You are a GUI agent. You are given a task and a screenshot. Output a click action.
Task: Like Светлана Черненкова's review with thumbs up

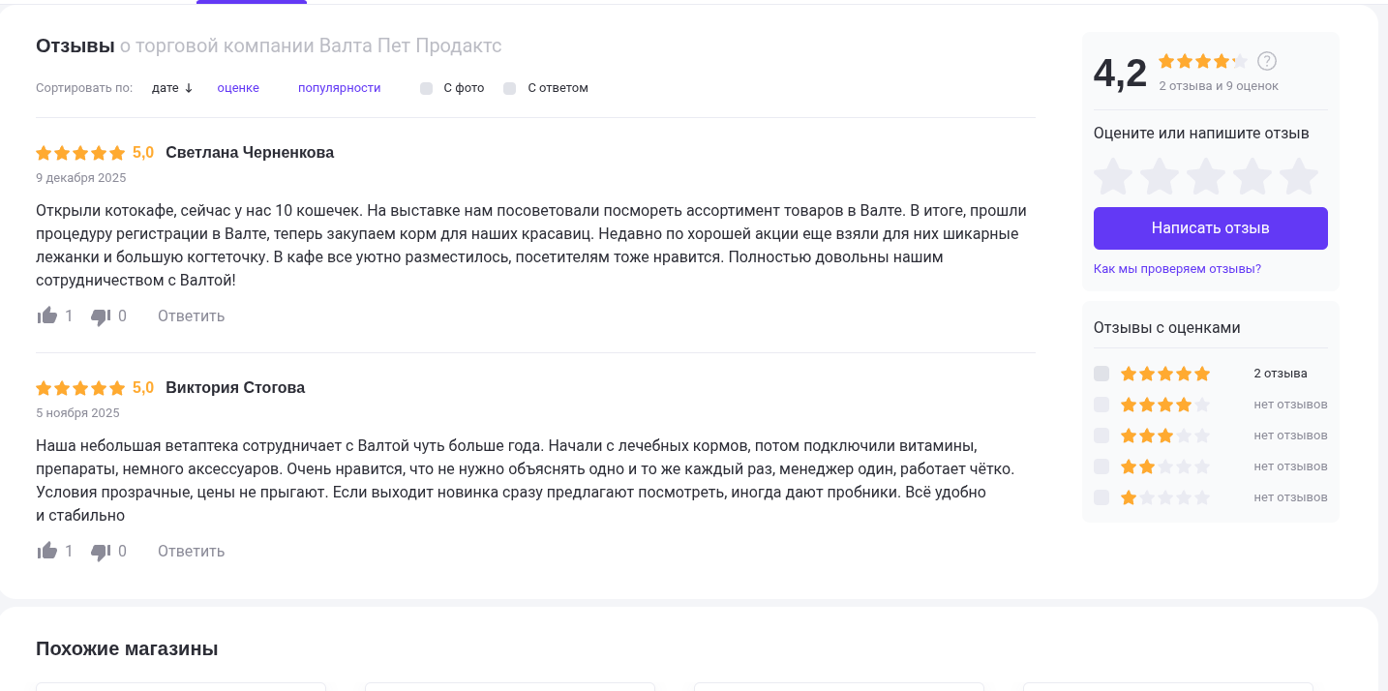point(47,315)
